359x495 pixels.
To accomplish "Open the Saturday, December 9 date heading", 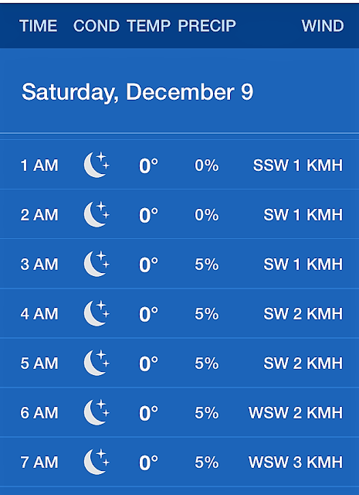I will pyautogui.click(x=137, y=92).
